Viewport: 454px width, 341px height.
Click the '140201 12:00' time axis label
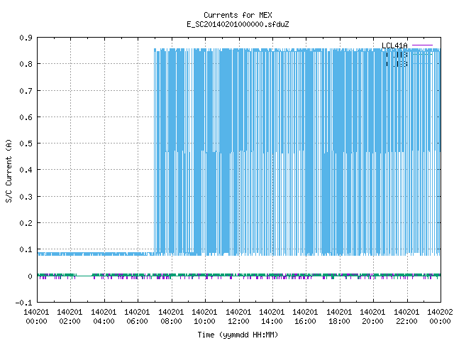(x=238, y=317)
